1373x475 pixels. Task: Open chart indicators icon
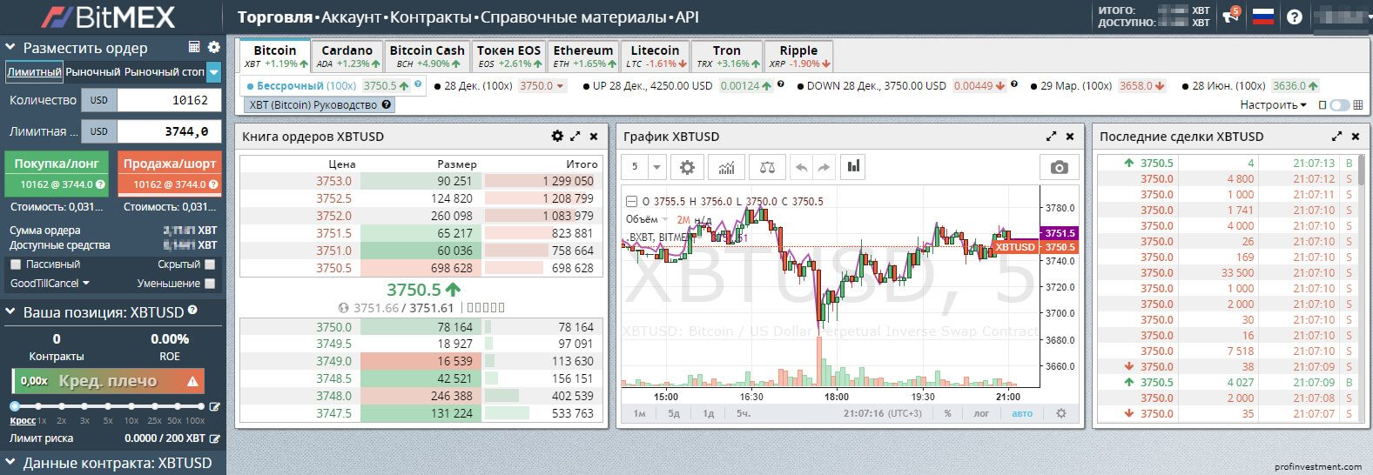click(x=727, y=167)
